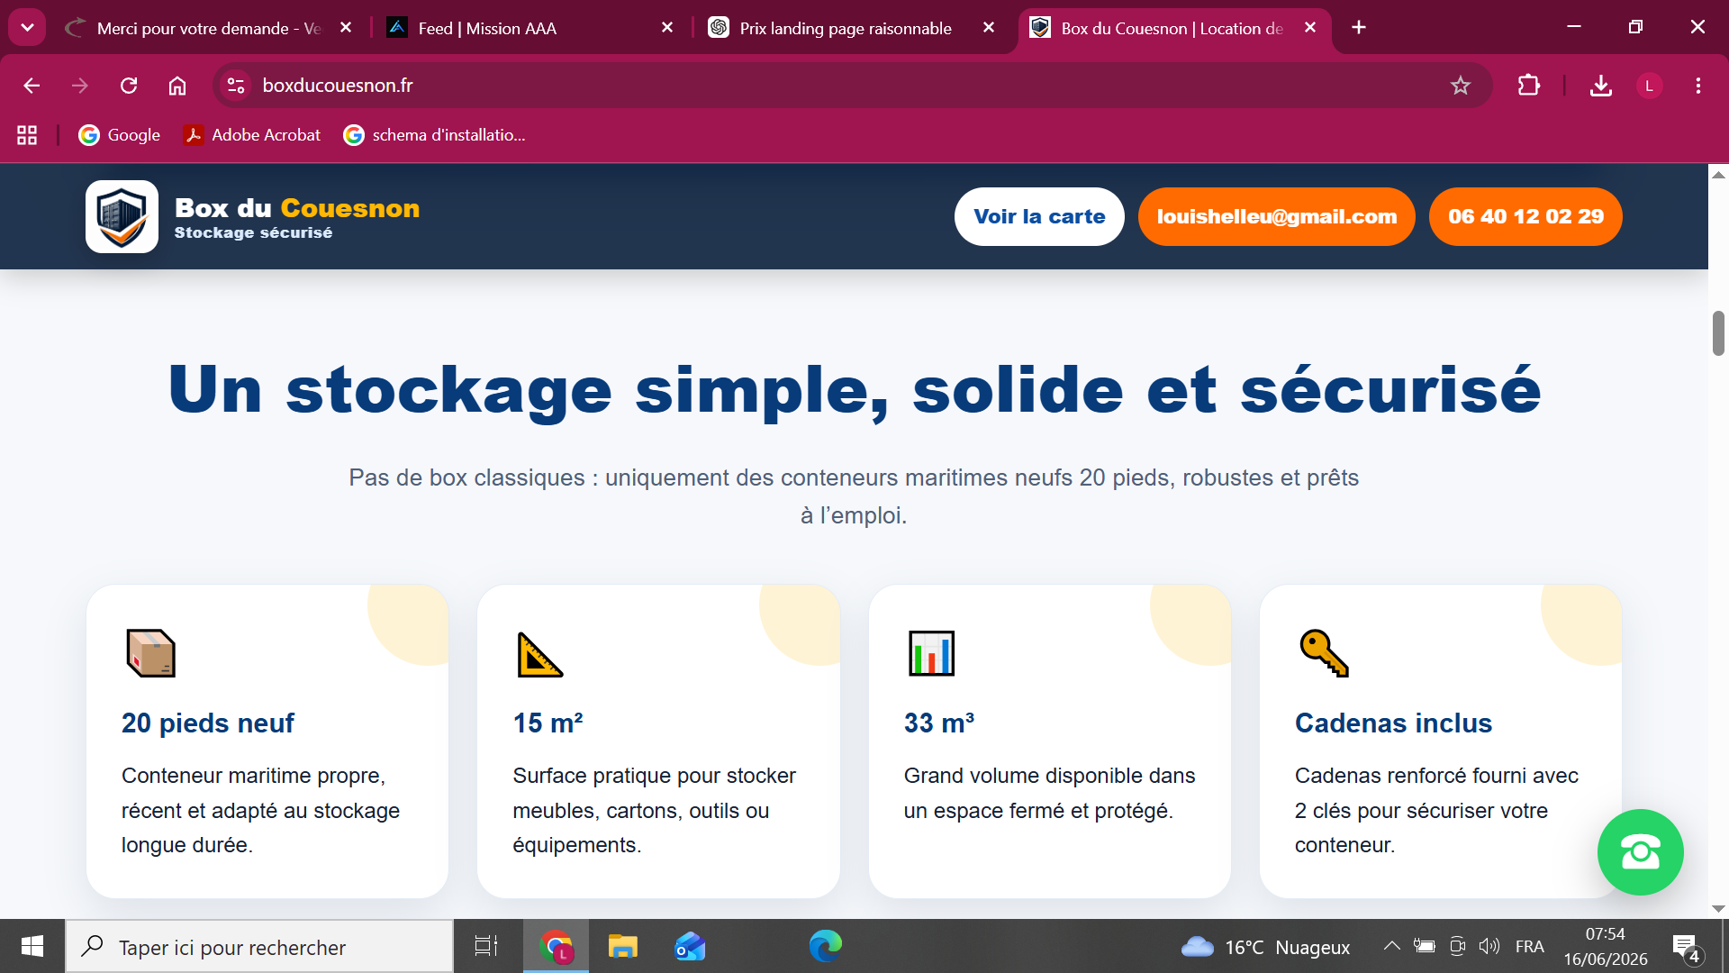The width and height of the screenshot is (1729, 973).
Task: Click the browser back arrow
Action: point(32,86)
